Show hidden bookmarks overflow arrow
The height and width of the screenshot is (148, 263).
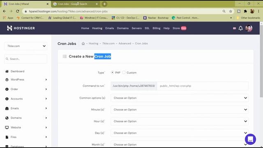[x=231, y=18]
